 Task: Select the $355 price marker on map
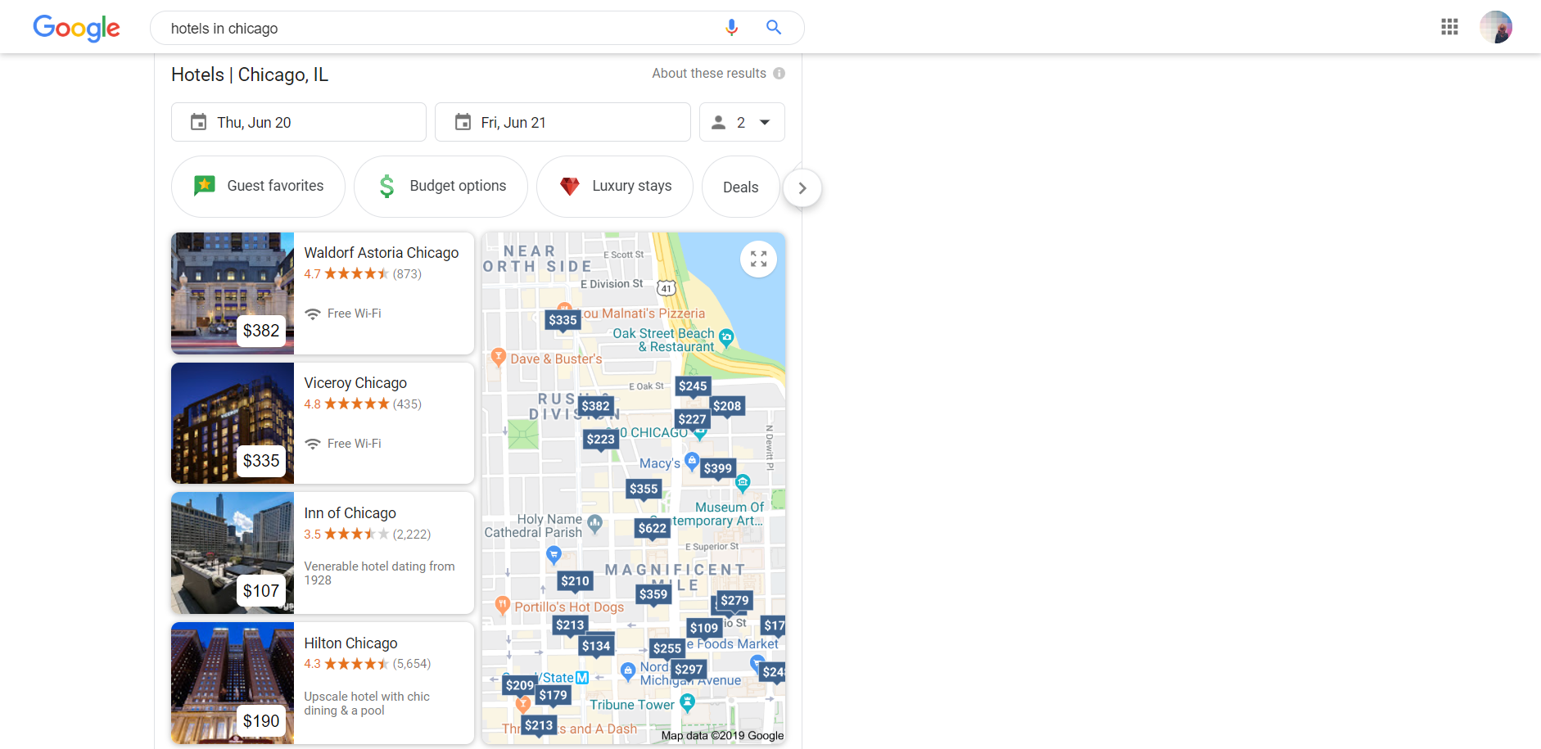tap(644, 490)
